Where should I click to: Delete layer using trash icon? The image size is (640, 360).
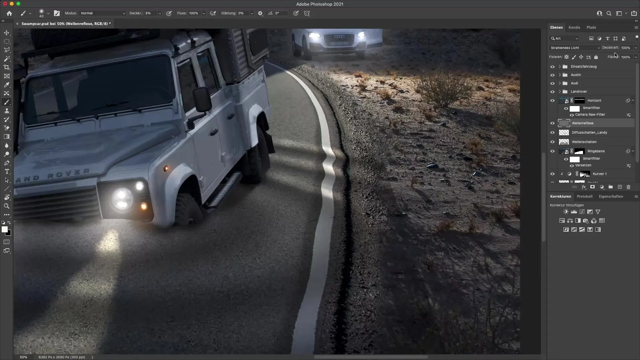tap(629, 187)
